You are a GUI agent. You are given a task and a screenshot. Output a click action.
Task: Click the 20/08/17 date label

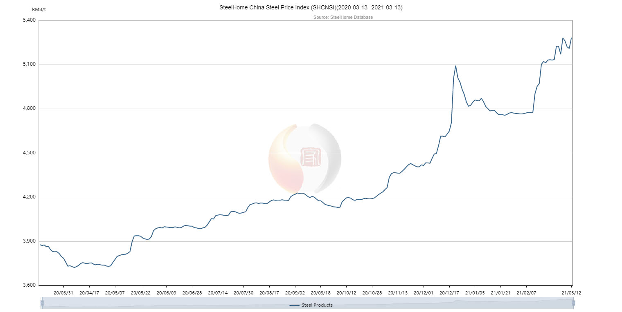(269, 293)
